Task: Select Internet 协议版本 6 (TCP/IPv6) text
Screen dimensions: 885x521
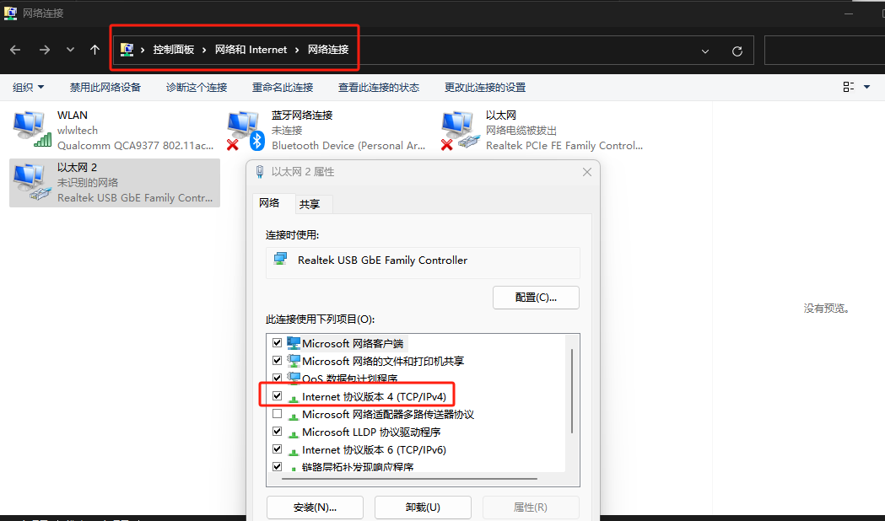Action: click(374, 449)
